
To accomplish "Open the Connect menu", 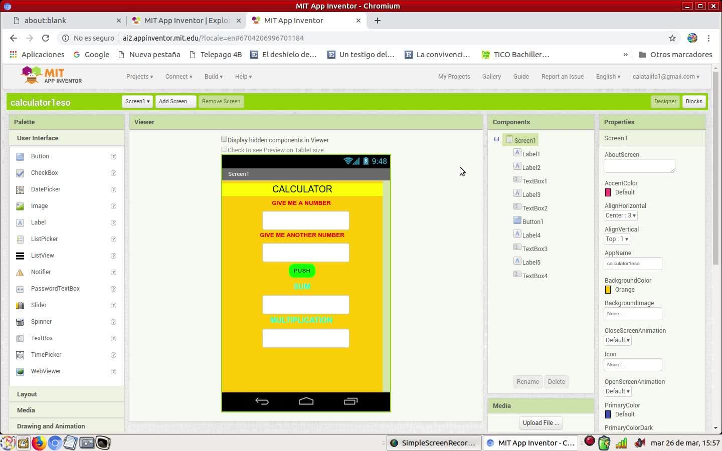I will (x=179, y=77).
